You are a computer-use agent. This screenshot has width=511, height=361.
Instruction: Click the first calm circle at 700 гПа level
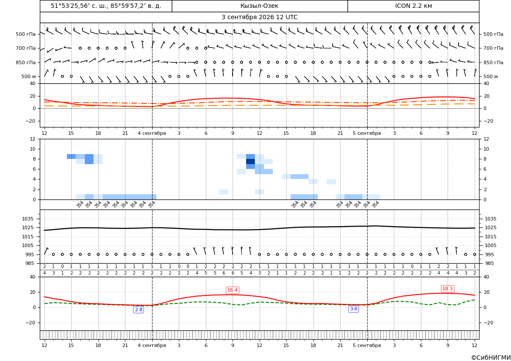(x=80, y=48)
